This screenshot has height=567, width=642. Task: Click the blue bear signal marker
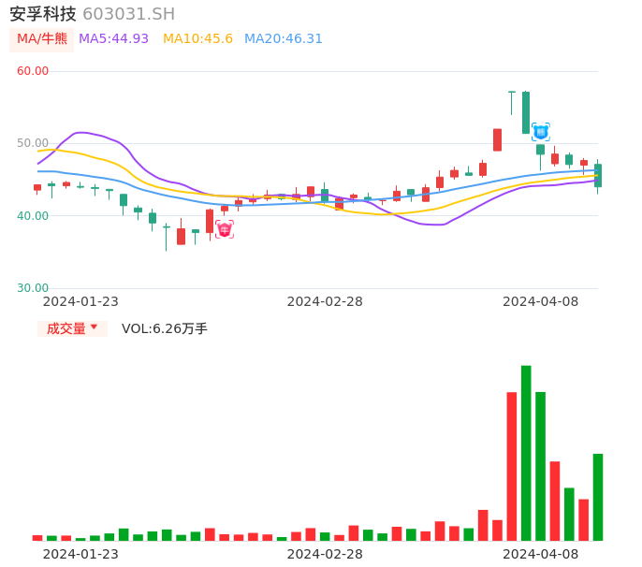541,132
